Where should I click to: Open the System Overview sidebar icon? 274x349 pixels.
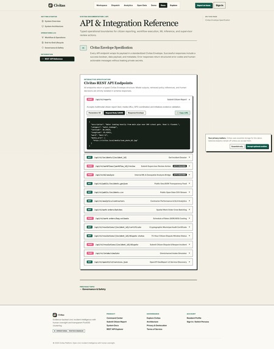point(43,21)
